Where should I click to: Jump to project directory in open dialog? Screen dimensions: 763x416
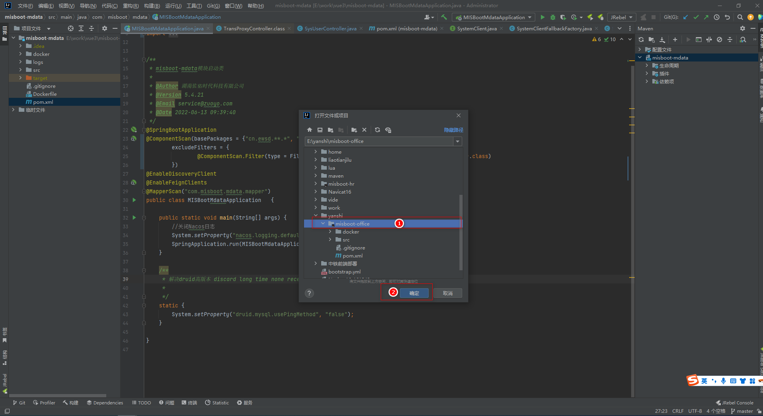[x=330, y=130]
